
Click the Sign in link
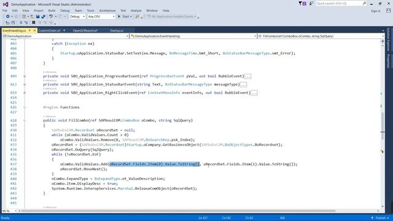375,11
